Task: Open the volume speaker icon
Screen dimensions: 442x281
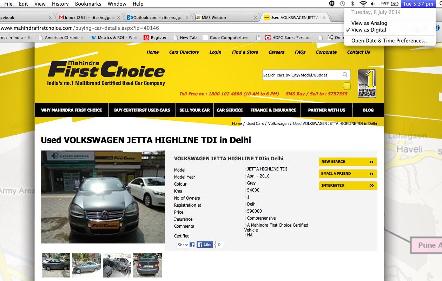Action: click(373, 4)
